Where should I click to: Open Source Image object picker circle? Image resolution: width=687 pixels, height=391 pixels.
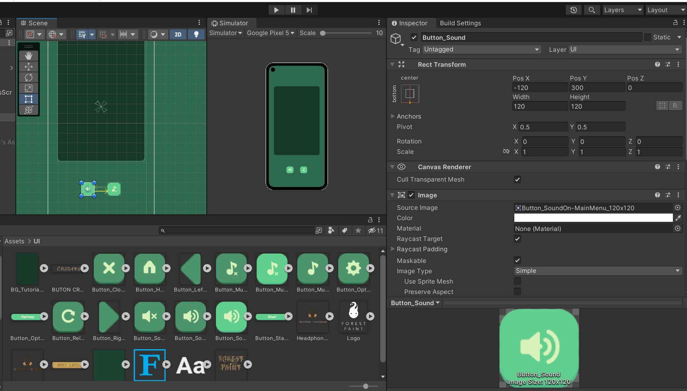(x=677, y=207)
